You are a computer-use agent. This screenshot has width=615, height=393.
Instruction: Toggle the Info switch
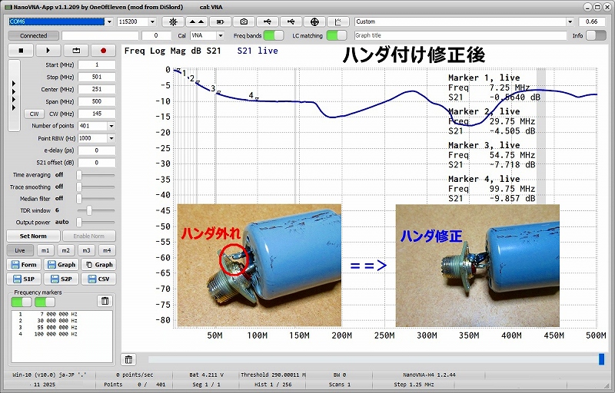click(596, 35)
